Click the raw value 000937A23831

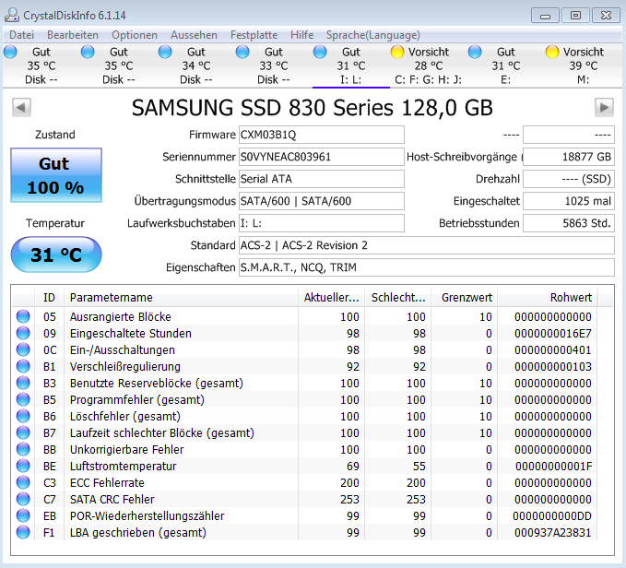click(552, 532)
